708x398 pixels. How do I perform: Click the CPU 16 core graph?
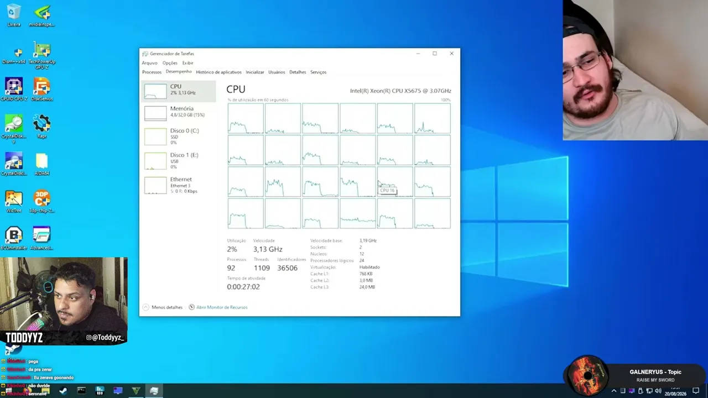click(x=395, y=182)
